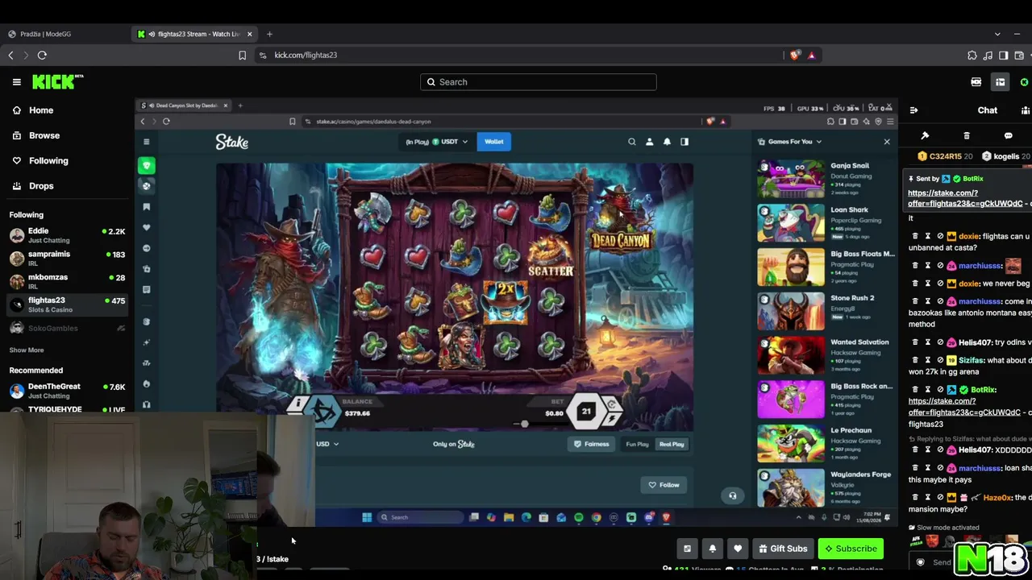Search games on Stake
Image resolution: width=1032 pixels, height=580 pixels.
click(x=632, y=142)
